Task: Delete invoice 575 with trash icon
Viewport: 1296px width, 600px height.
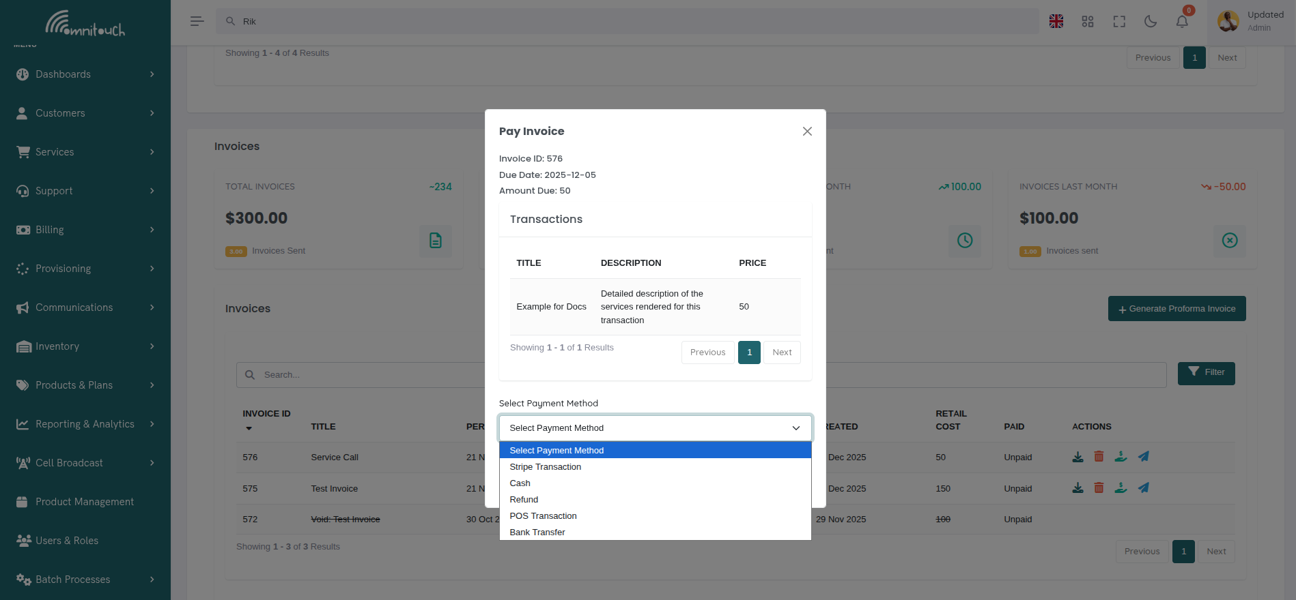Action: click(1099, 488)
